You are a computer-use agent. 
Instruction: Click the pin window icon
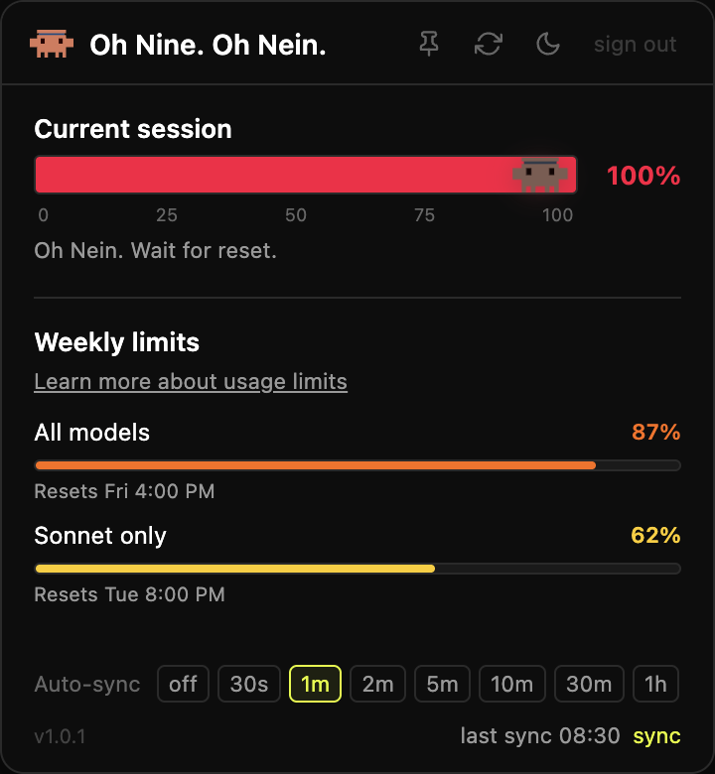tap(429, 44)
